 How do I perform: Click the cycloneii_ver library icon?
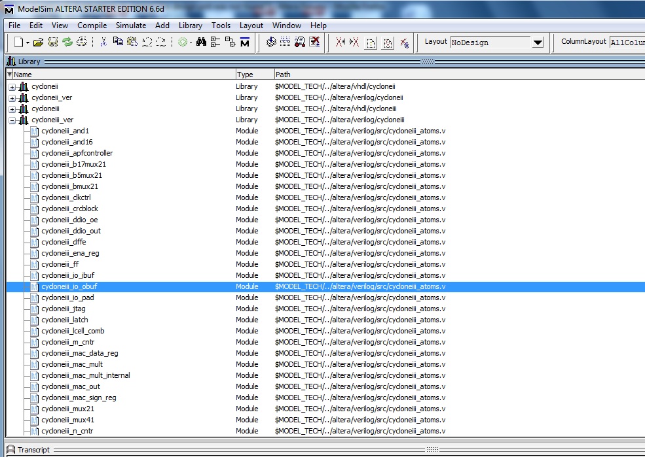(x=24, y=97)
